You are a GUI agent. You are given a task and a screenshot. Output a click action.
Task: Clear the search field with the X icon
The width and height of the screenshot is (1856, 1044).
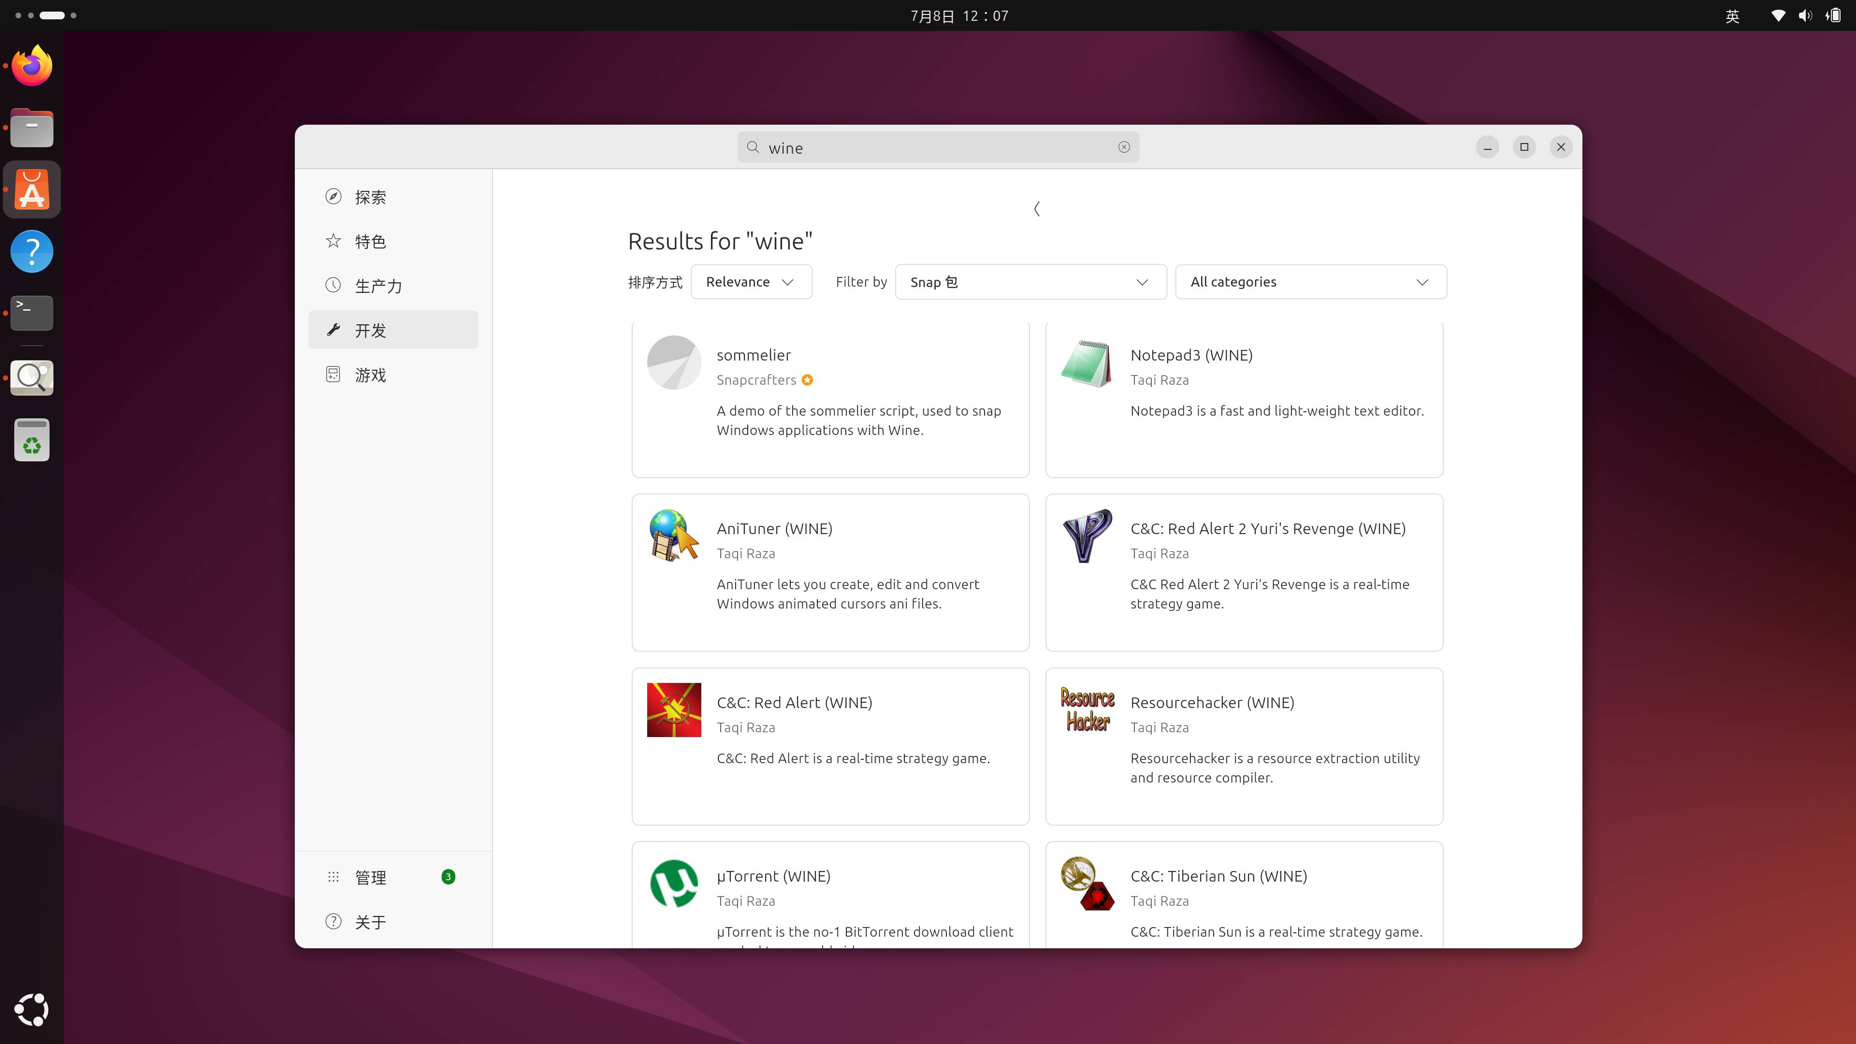[x=1124, y=147]
